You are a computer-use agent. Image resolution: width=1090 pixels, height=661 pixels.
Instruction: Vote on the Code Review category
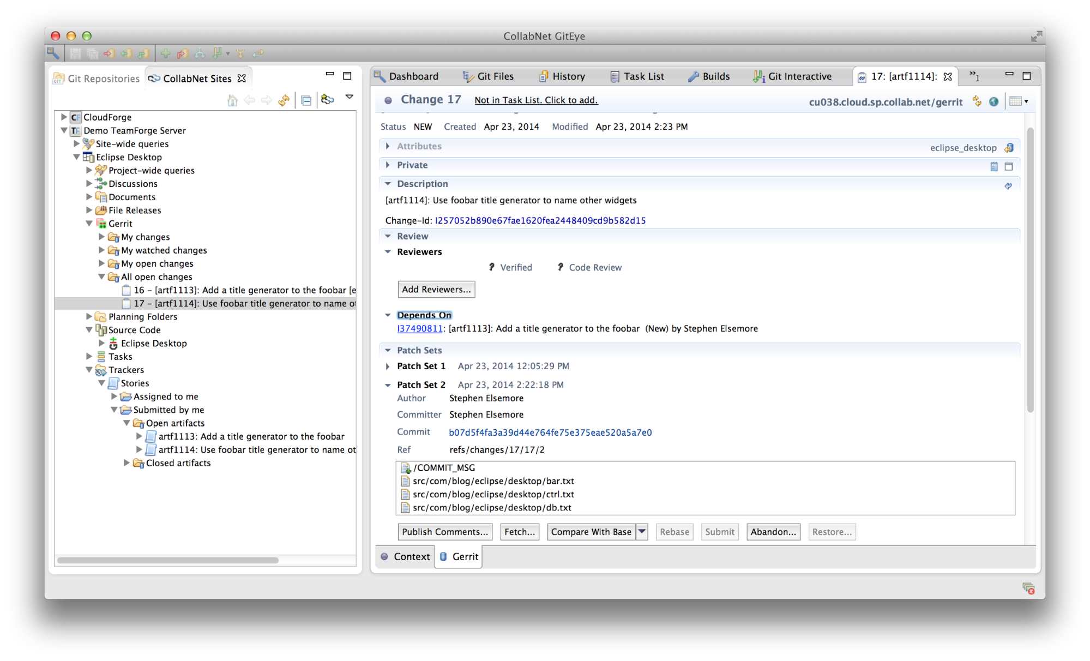[595, 267]
